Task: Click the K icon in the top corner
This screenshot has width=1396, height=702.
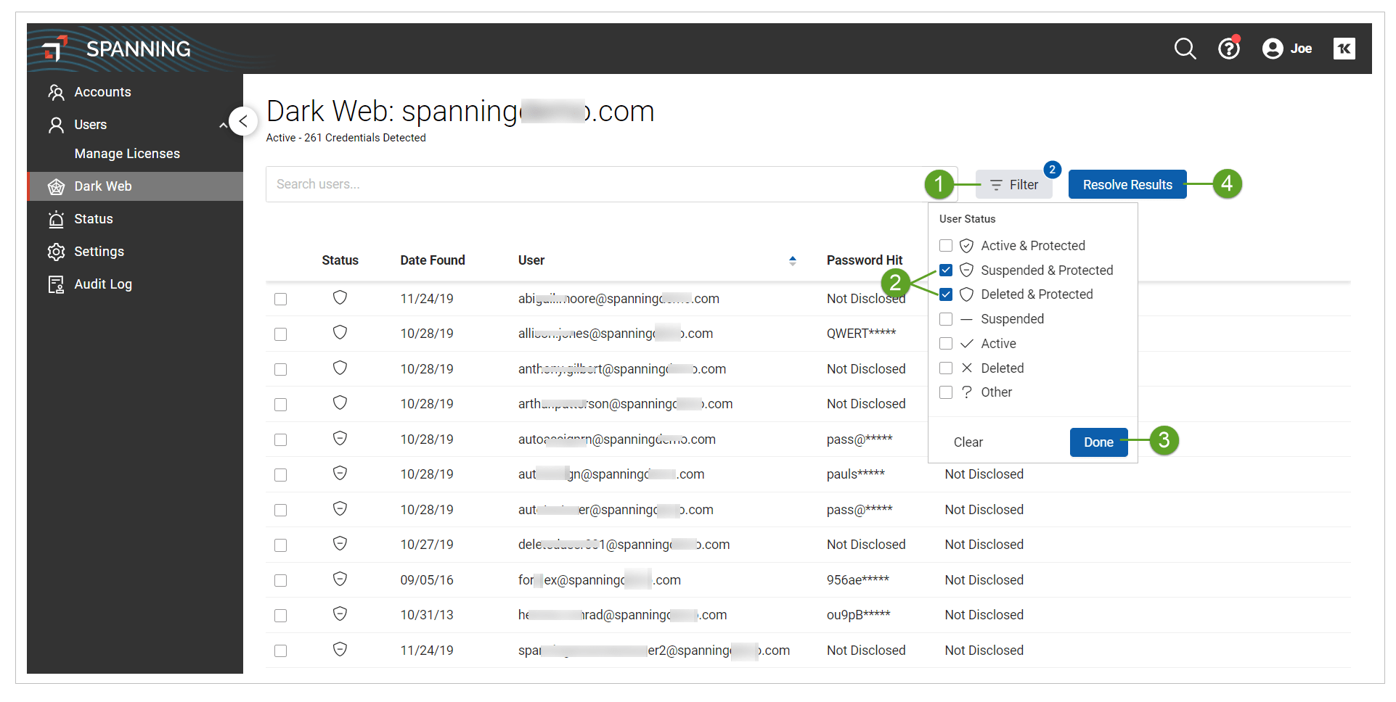Action: 1344,49
